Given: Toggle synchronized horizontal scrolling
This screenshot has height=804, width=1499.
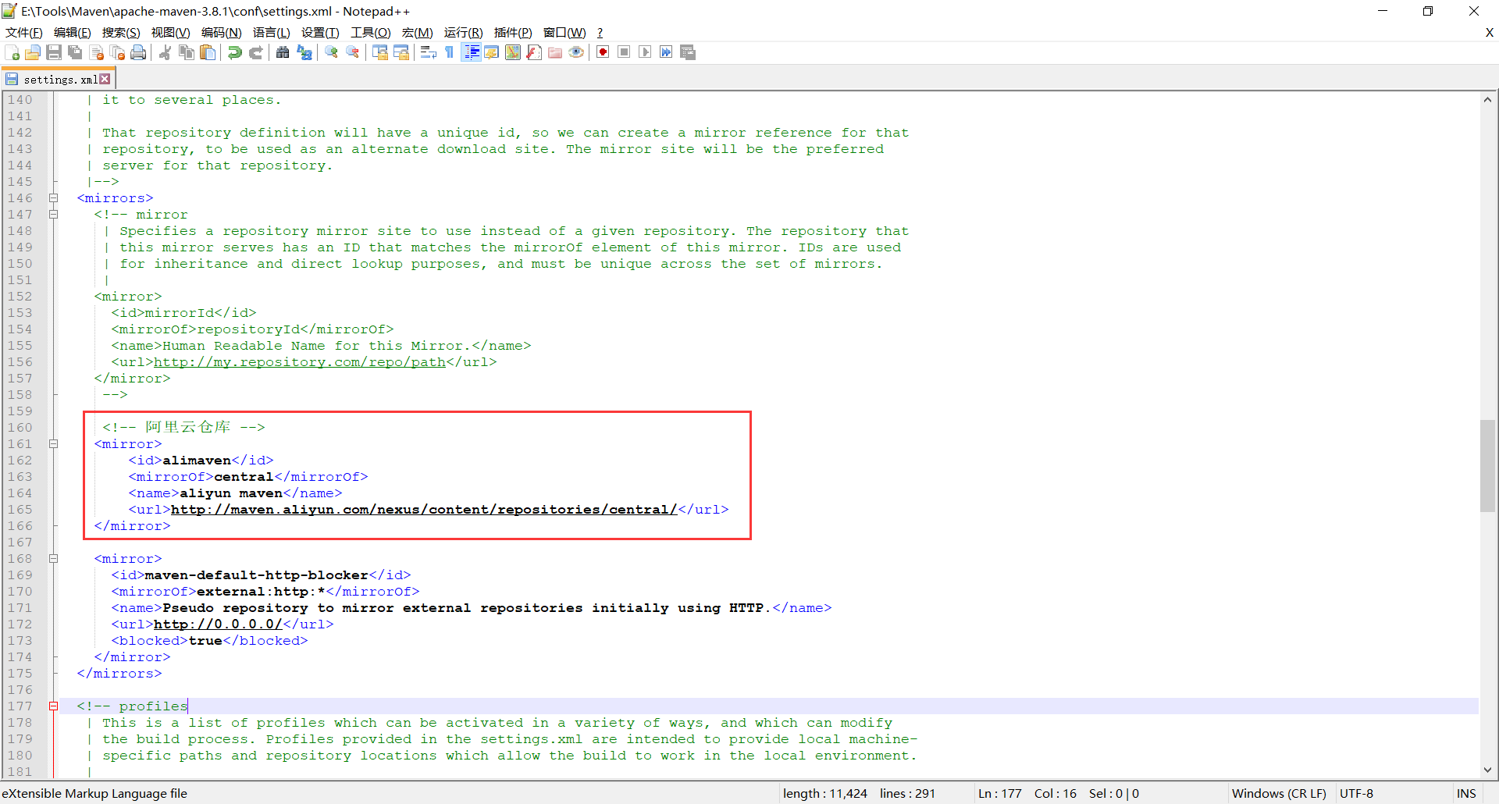Looking at the screenshot, I should (x=401, y=52).
